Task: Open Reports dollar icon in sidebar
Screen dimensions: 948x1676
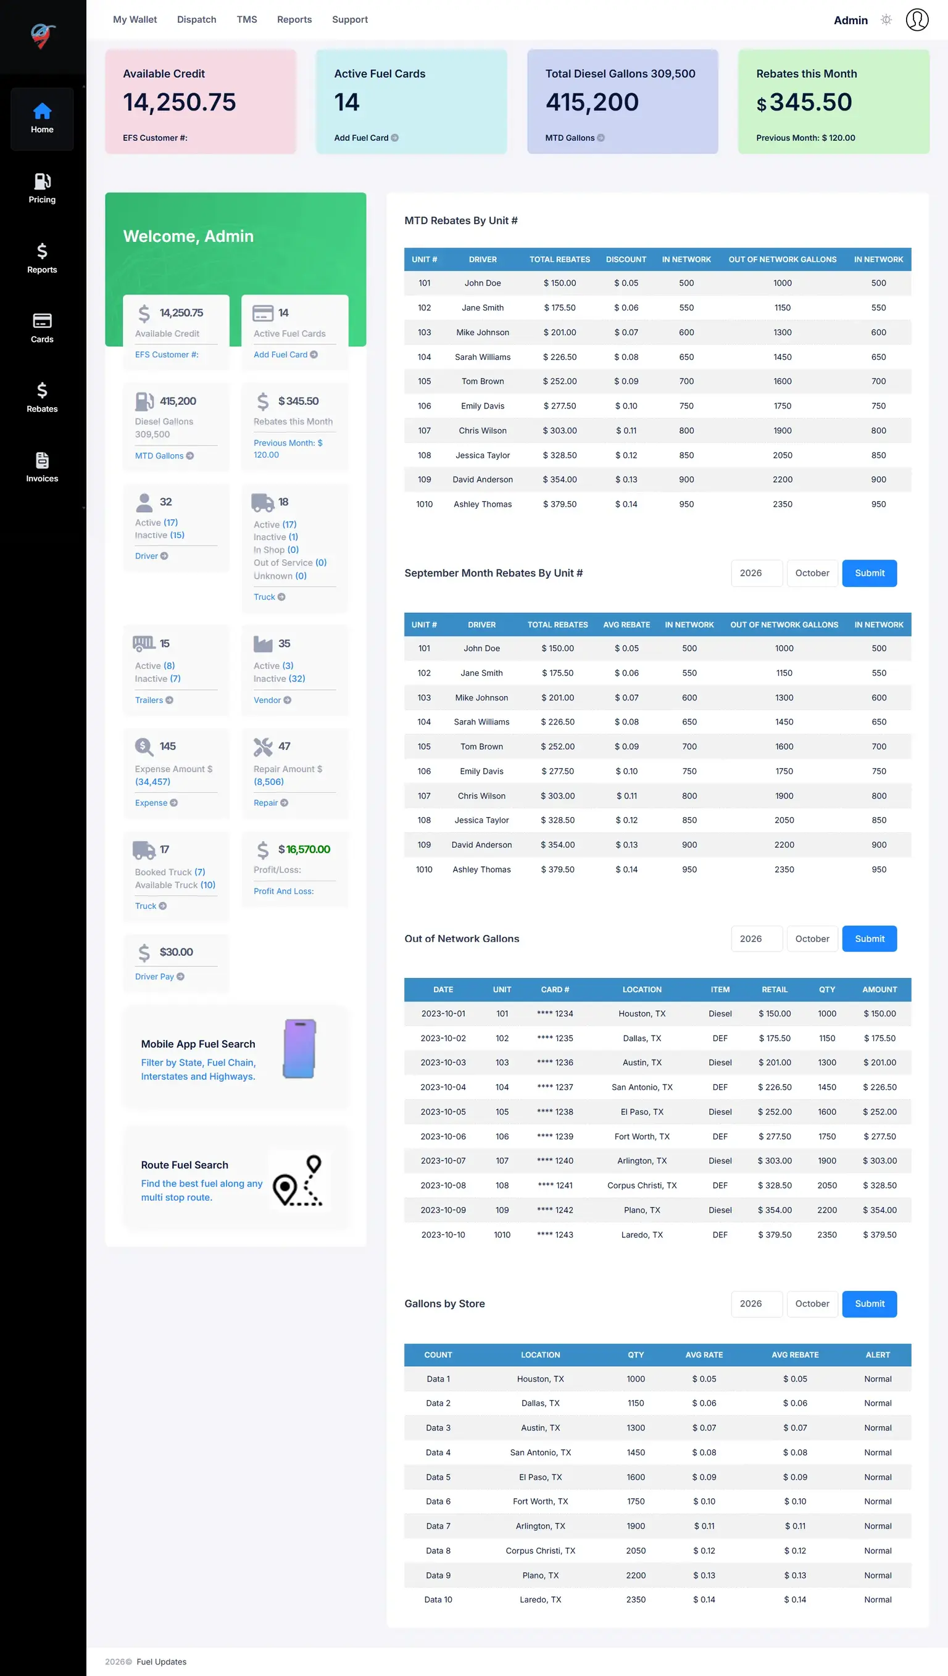Action: 43,251
